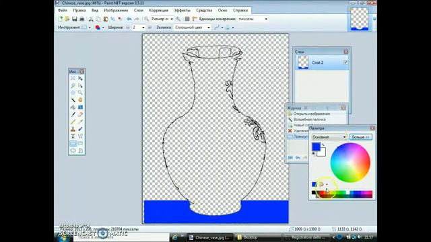Screen dimensions: 431x242
Task: Select the Color Picker eyedropper tool
Action: (80, 122)
